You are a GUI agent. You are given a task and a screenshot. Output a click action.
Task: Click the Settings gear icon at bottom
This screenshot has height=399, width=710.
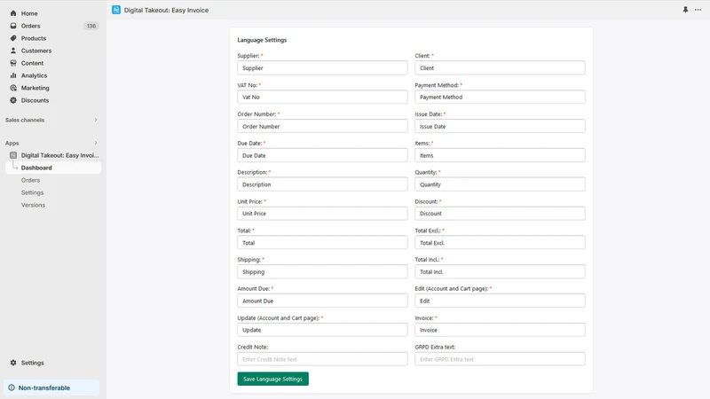point(13,363)
